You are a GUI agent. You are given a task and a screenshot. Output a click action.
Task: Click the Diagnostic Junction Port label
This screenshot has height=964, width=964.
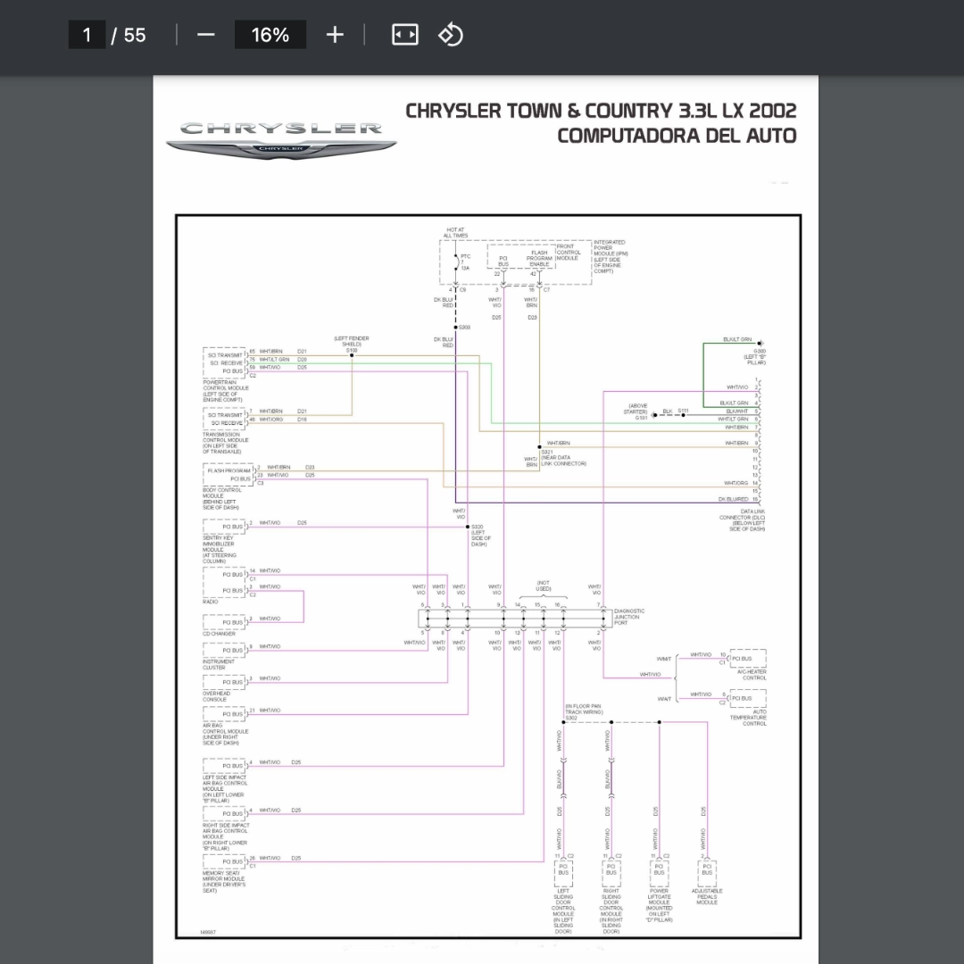pyautogui.click(x=629, y=617)
